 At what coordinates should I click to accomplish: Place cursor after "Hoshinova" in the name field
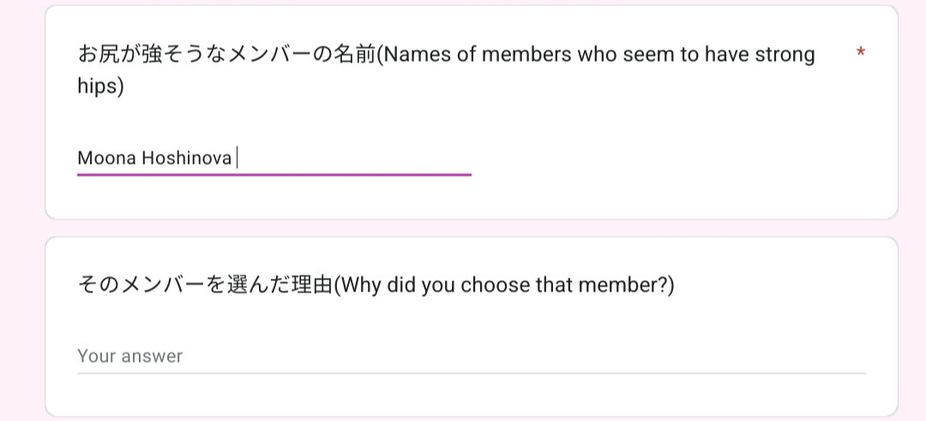[234, 159]
